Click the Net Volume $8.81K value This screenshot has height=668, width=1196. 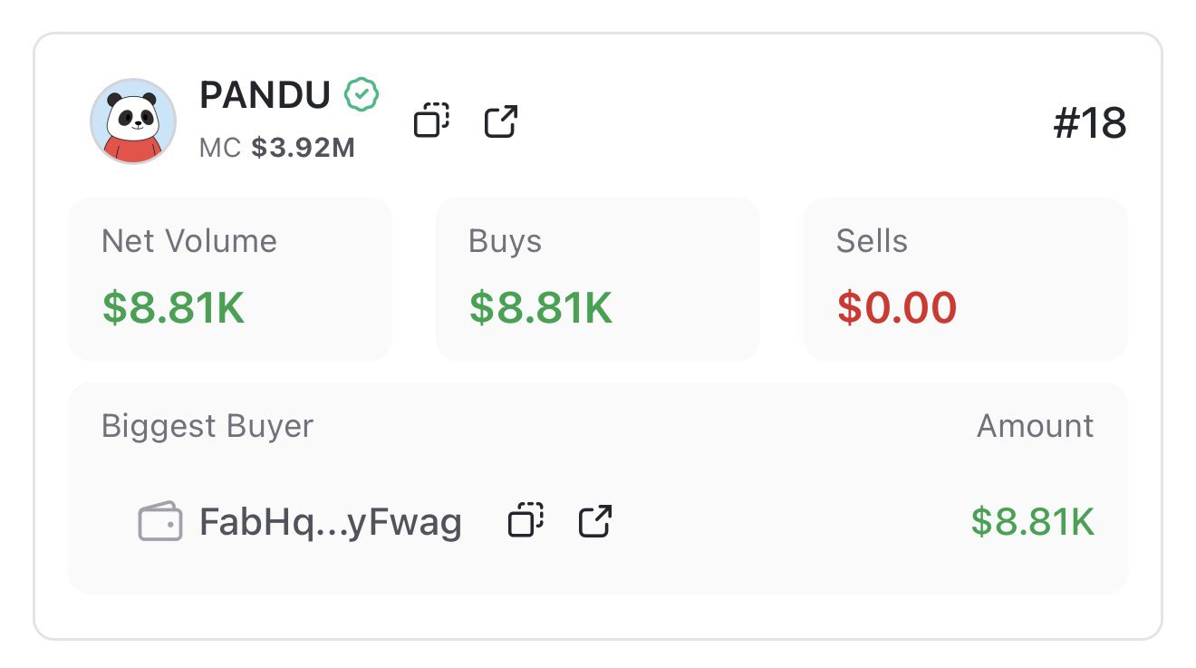(x=173, y=307)
